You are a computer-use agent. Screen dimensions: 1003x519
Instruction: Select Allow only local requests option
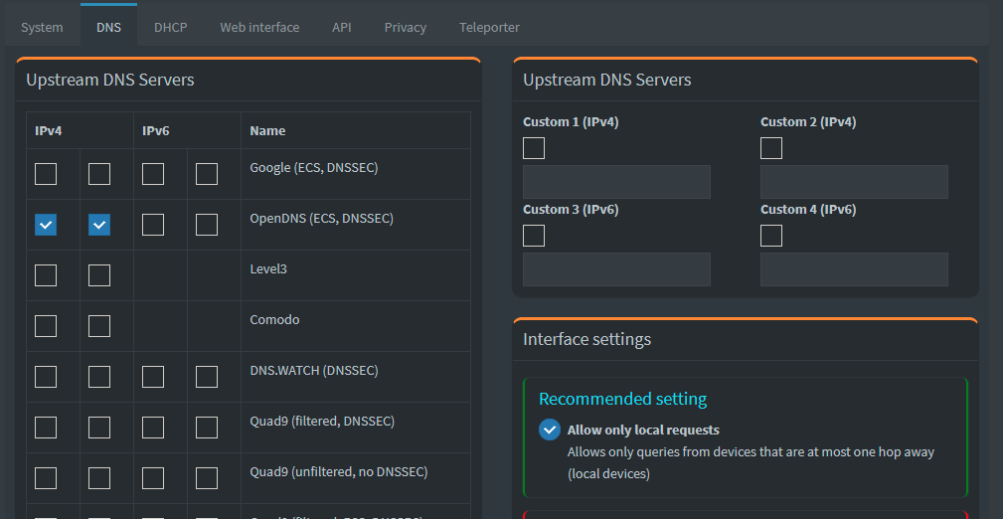[x=550, y=430]
